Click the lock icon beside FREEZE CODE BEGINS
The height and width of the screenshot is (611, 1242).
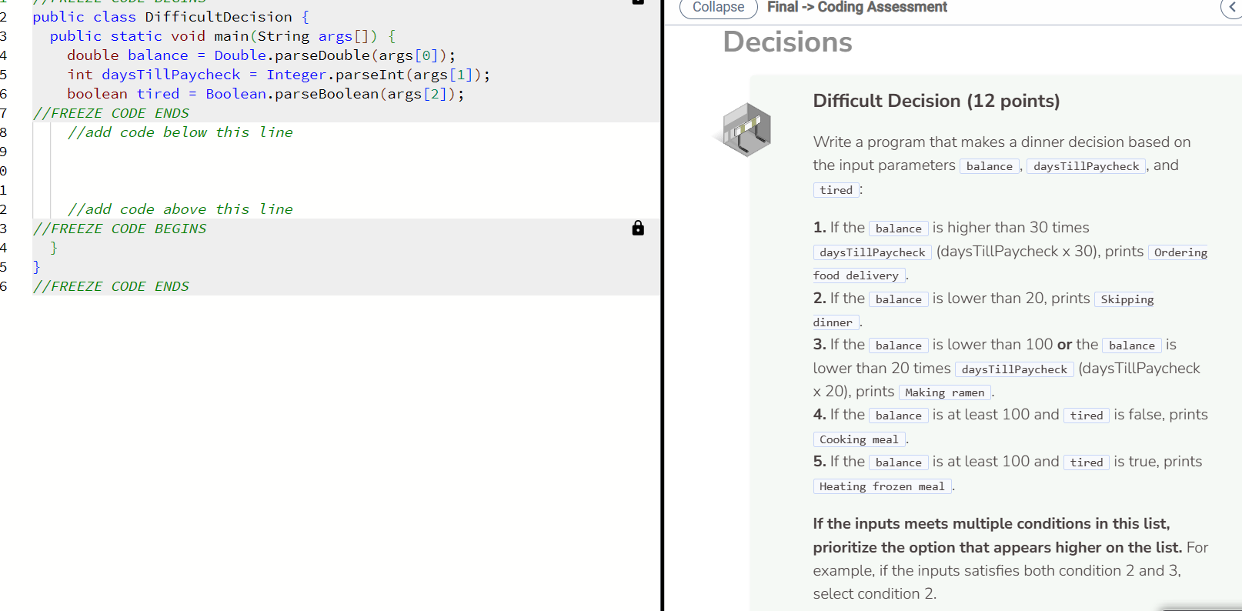[x=638, y=229]
